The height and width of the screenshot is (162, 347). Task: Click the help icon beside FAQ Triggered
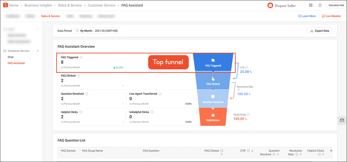pyautogui.click(x=81, y=57)
